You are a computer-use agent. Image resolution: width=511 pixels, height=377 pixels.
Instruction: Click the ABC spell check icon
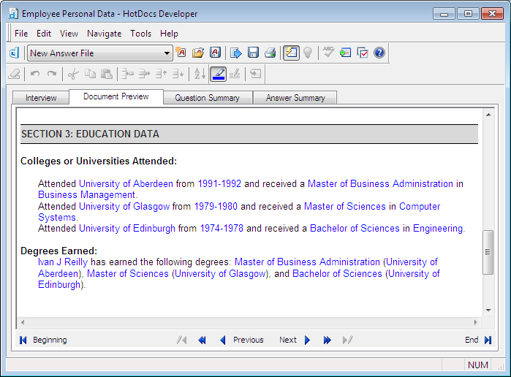328,53
